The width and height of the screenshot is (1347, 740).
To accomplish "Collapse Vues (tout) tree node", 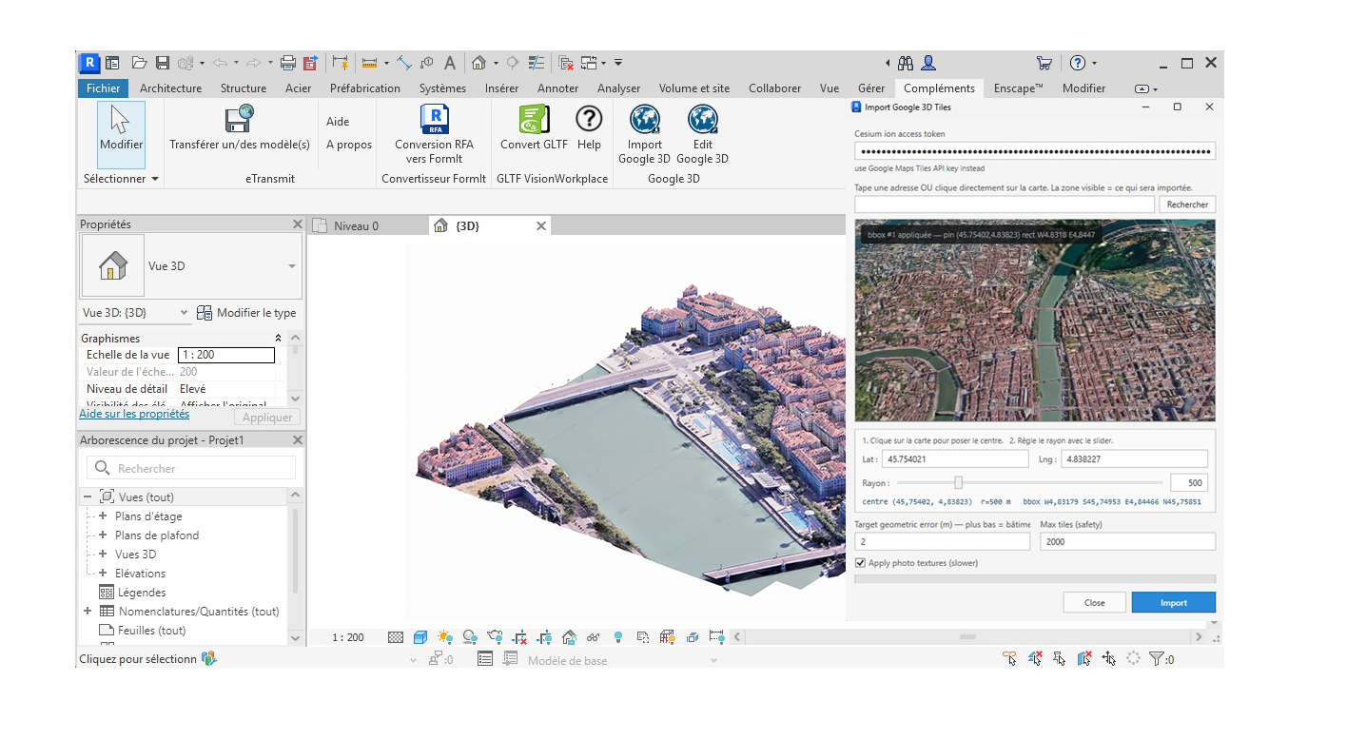I will [88, 497].
